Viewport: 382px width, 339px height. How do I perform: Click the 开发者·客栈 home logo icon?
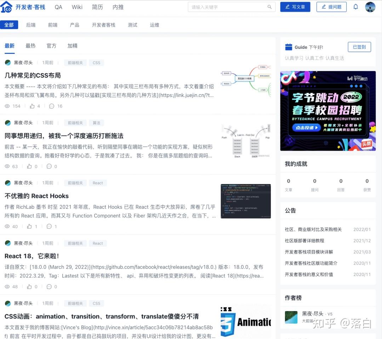(x=7, y=7)
